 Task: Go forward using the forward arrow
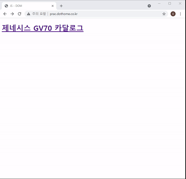tap(12, 14)
